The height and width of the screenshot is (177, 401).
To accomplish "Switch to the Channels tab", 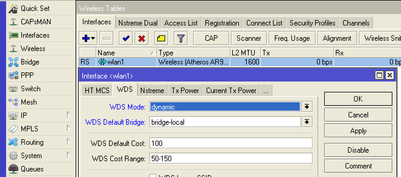I will (356, 23).
